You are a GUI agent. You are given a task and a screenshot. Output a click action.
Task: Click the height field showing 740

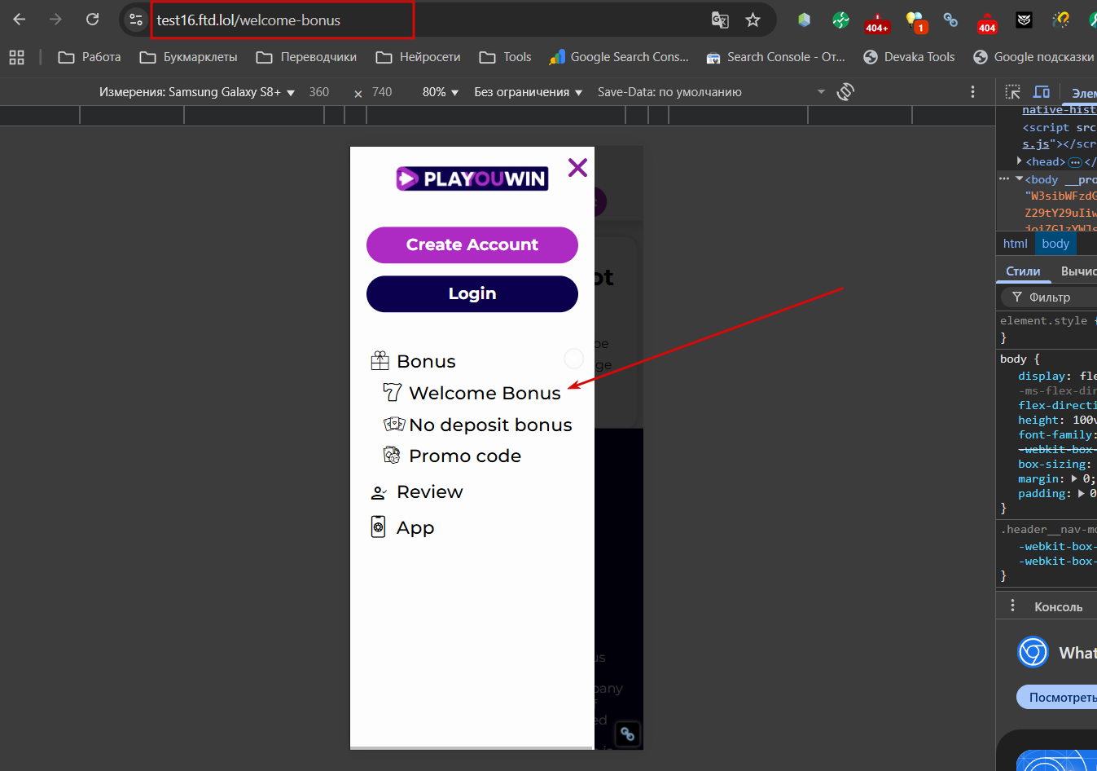(382, 92)
